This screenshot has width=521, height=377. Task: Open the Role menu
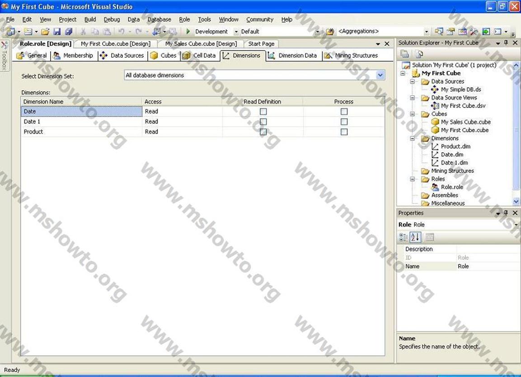(x=184, y=19)
